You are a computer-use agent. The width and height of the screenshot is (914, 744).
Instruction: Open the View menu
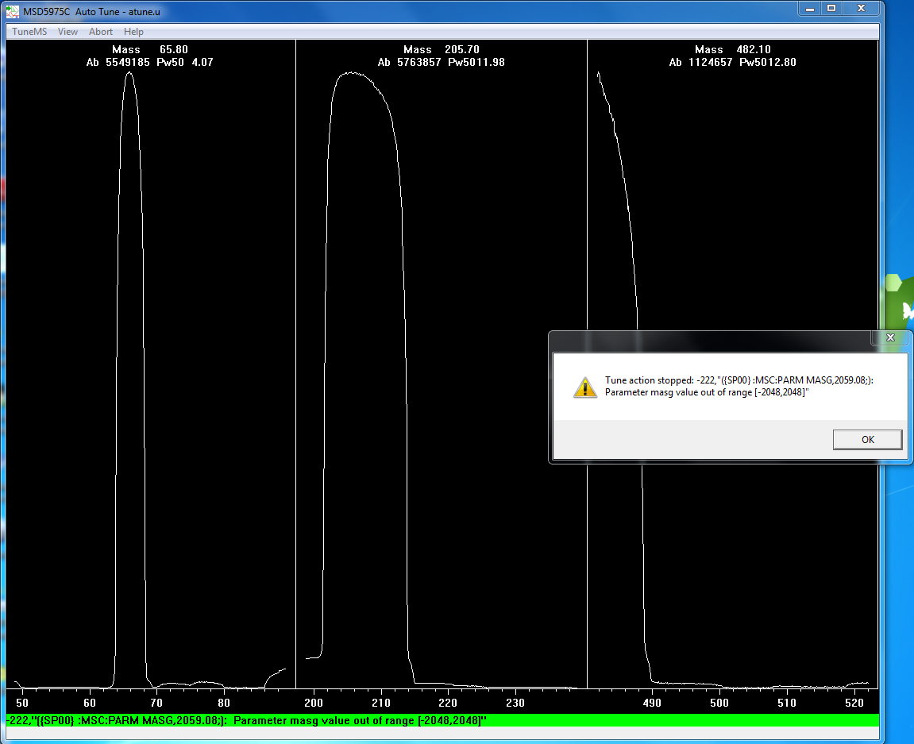coord(67,32)
